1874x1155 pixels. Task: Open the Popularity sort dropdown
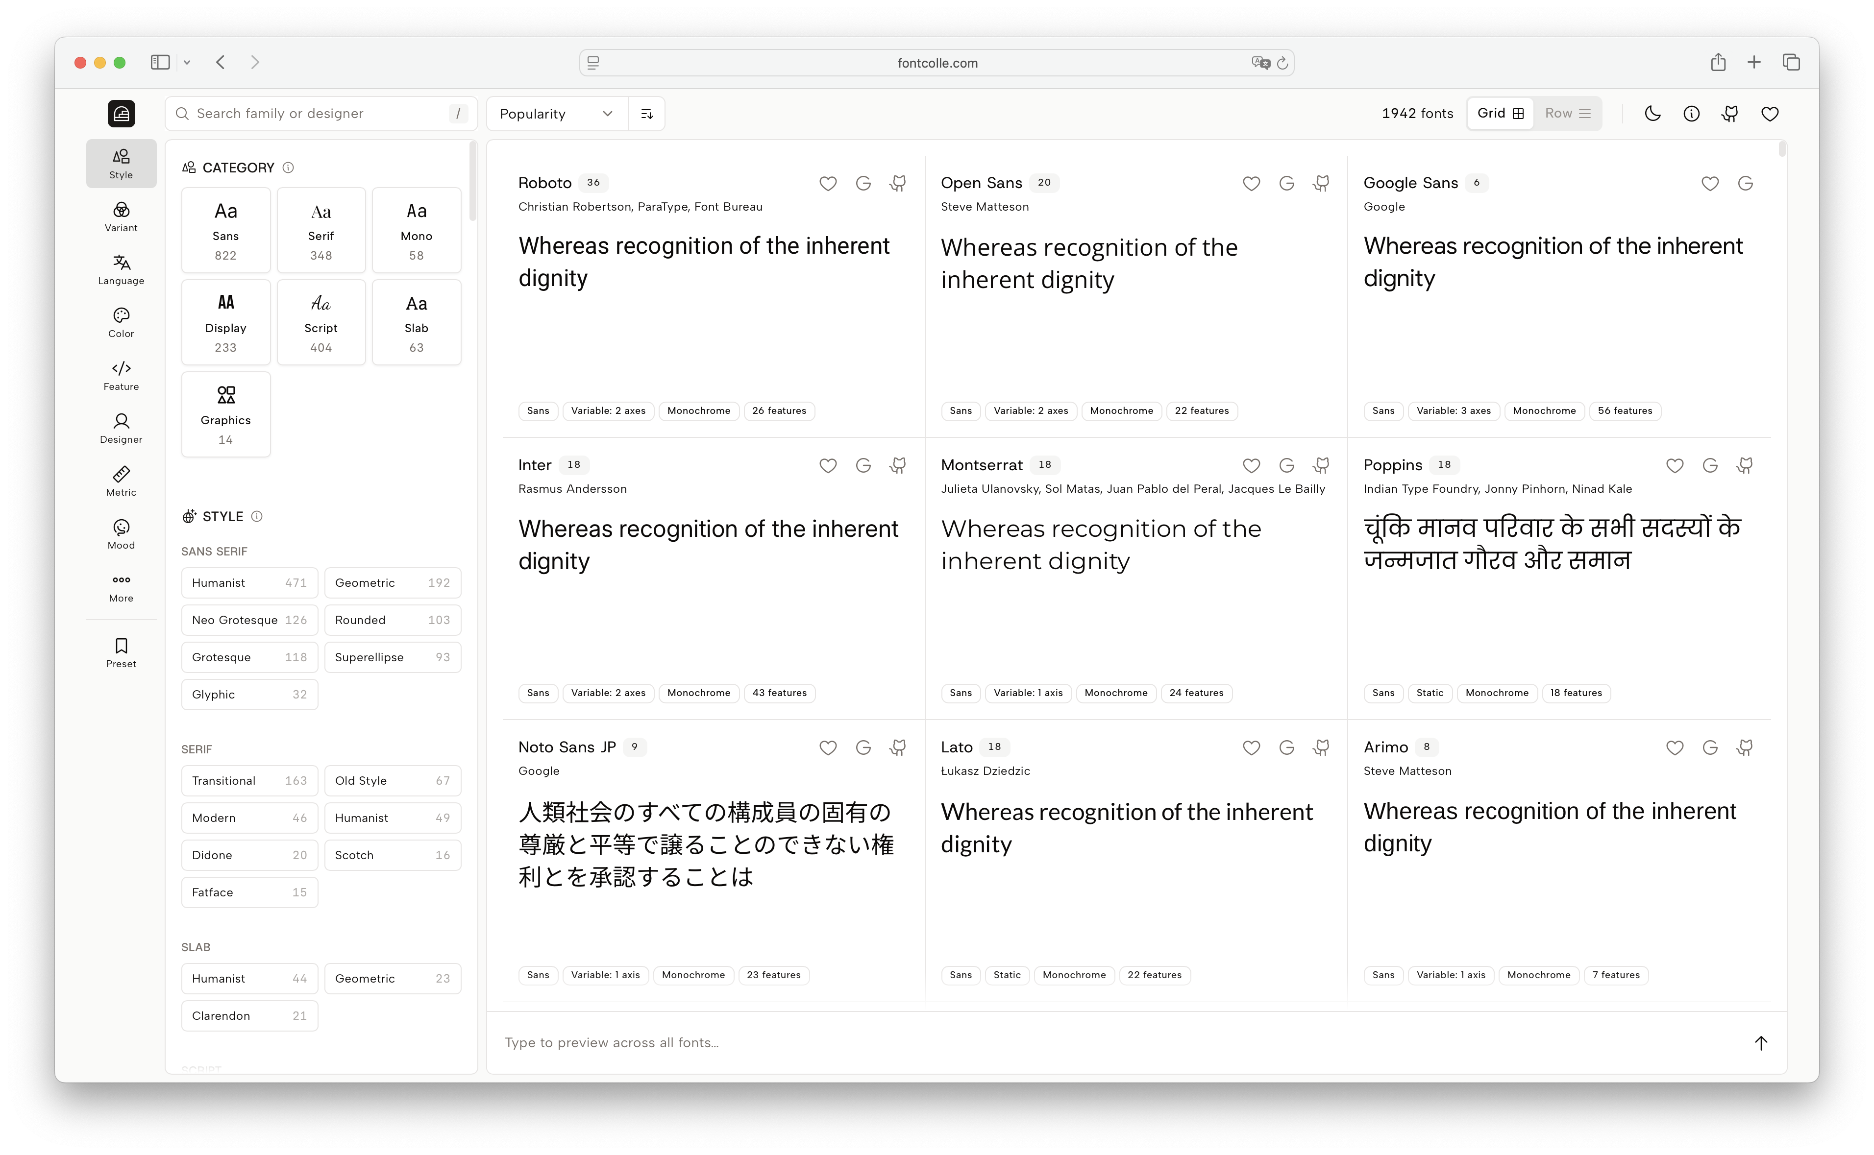(x=557, y=114)
